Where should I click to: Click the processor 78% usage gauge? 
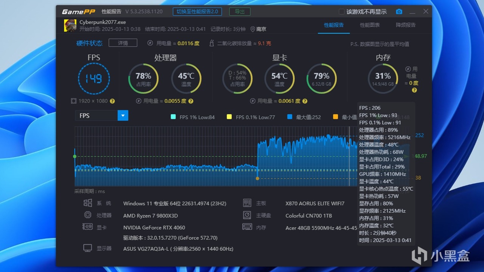click(143, 79)
